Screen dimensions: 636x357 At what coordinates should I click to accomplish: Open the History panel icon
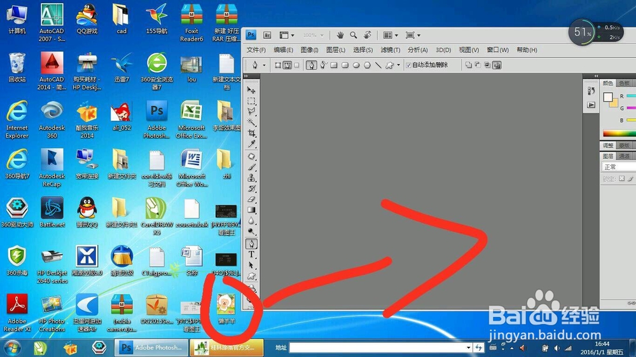pyautogui.click(x=591, y=91)
